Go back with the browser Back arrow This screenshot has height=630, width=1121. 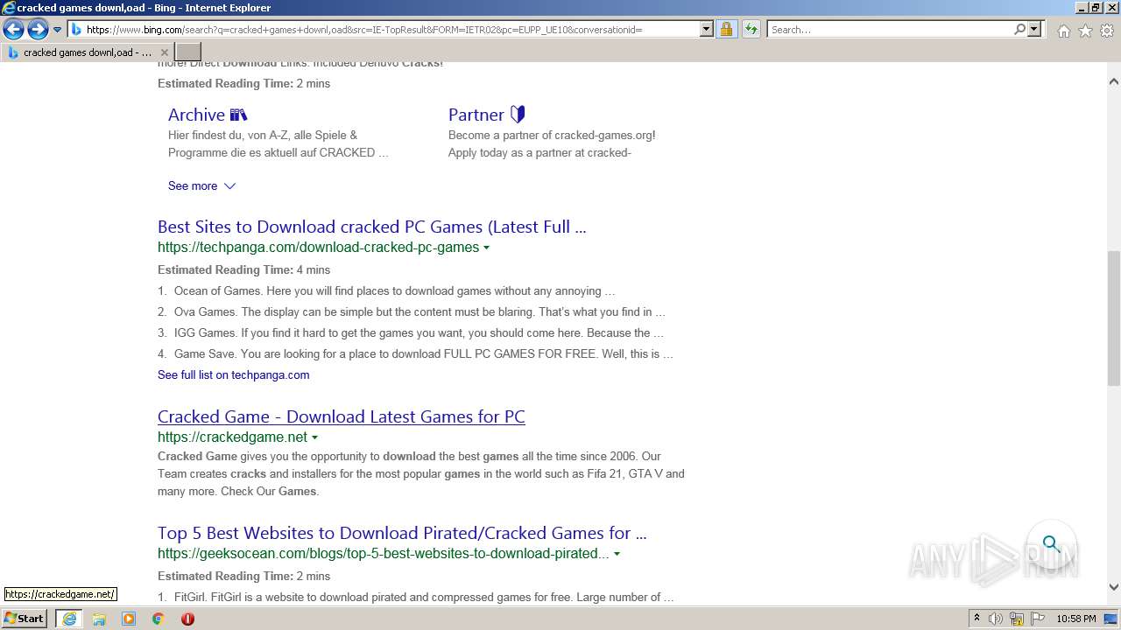[13, 30]
